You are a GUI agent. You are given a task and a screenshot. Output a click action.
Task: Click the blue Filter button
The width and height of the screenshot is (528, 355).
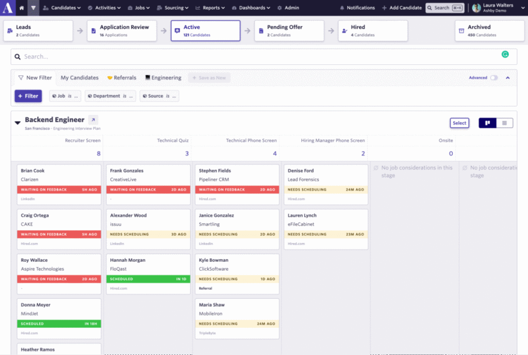pos(28,96)
